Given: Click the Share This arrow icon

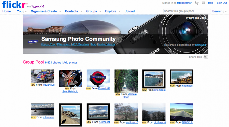Looking at the screenshot, I should [x=206, y=57].
